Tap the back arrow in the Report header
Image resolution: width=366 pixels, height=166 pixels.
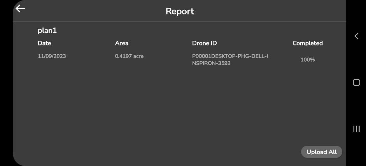click(20, 9)
